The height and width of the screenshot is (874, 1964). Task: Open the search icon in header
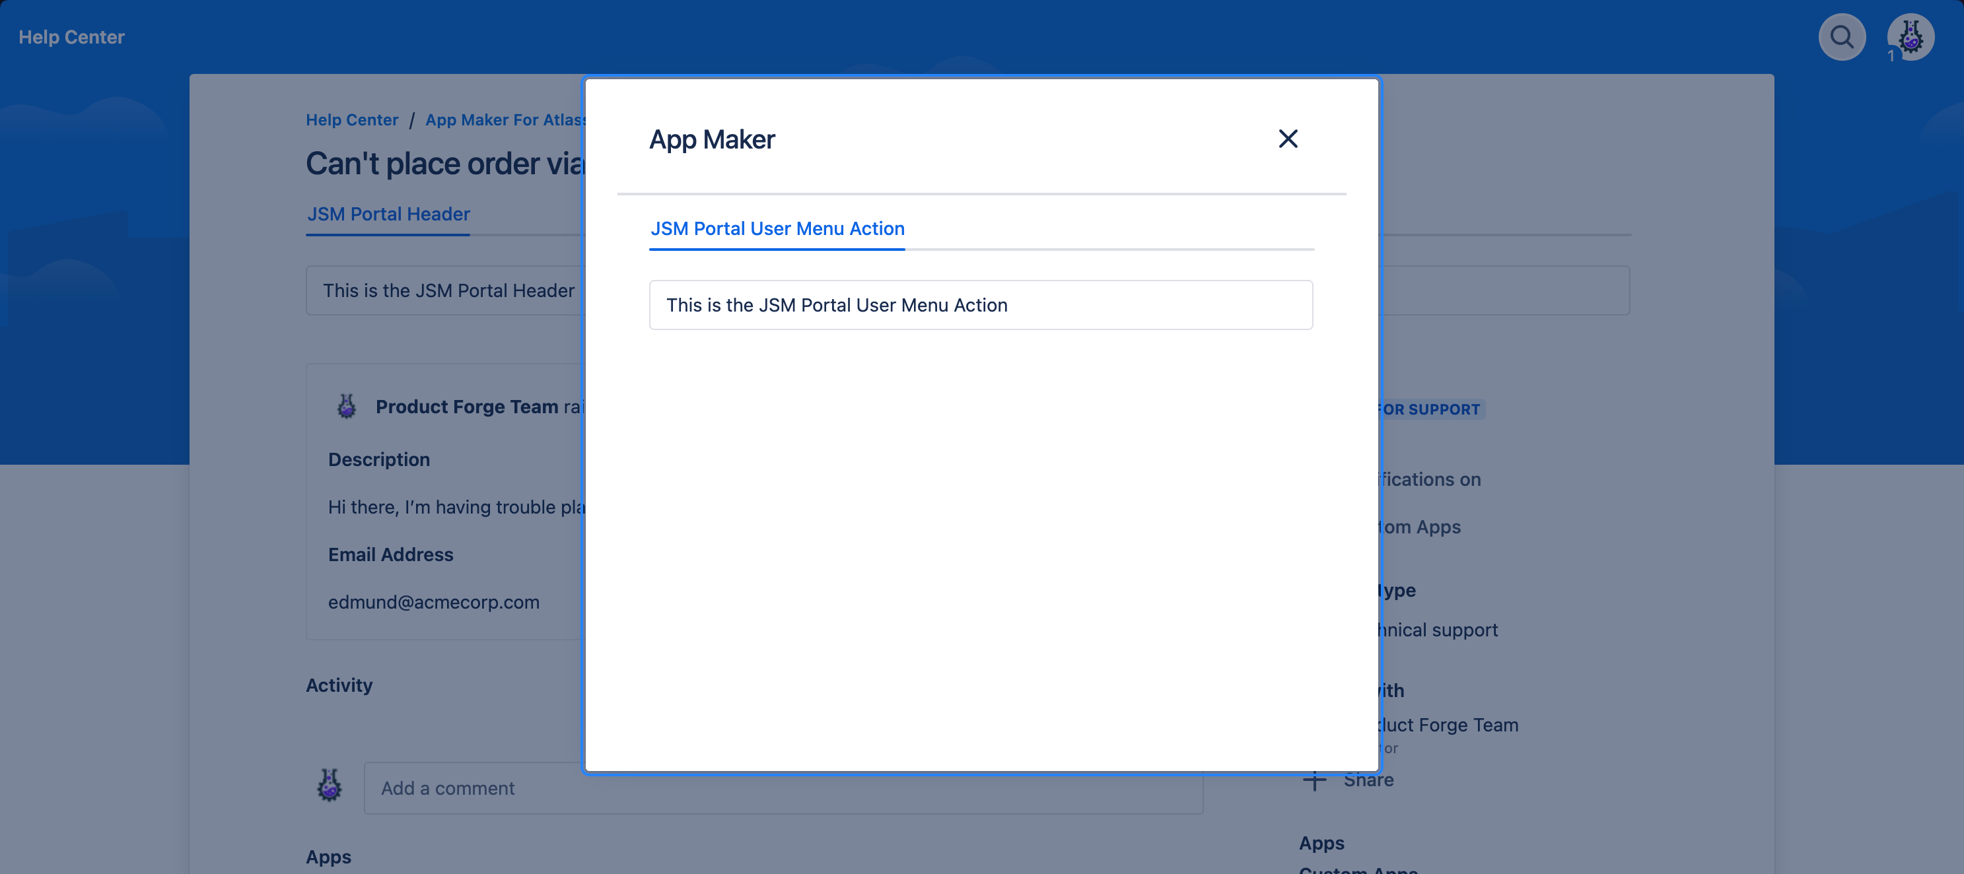pyautogui.click(x=1842, y=36)
